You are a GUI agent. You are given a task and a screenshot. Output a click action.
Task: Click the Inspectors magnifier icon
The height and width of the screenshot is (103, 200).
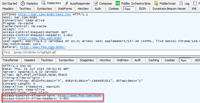point(43,3)
